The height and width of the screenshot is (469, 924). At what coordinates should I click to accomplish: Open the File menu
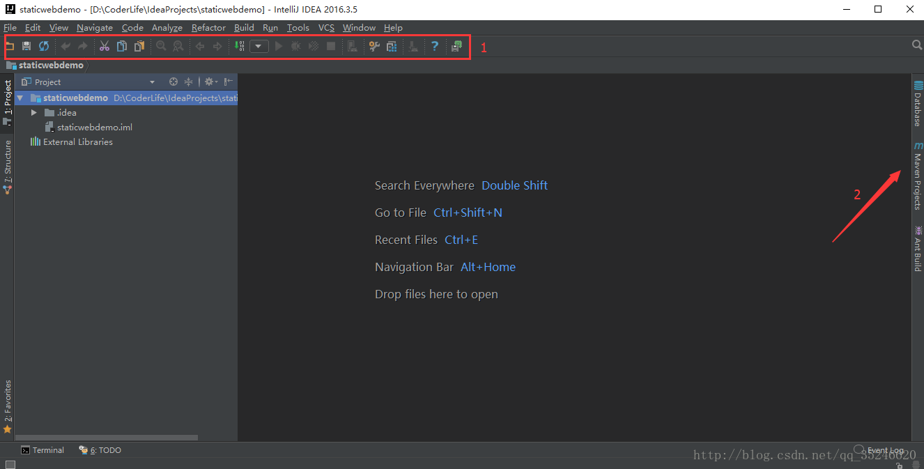click(10, 28)
